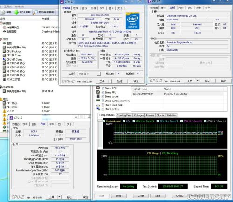This screenshot has width=233, height=202.
Task: Click the Stress FPU icon
Action: point(98,92)
